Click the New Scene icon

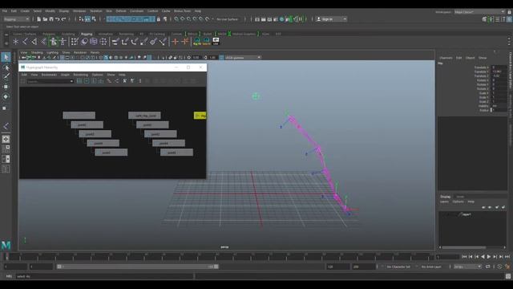[x=39, y=19]
